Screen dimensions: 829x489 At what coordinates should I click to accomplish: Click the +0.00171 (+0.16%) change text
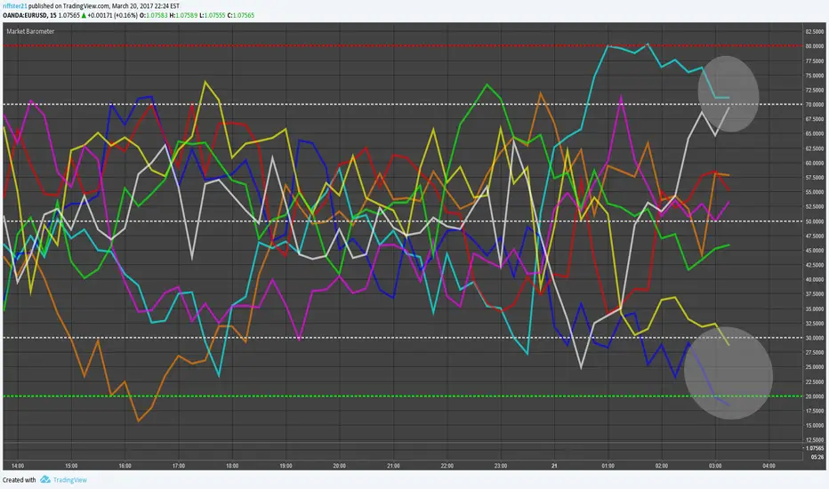coord(113,15)
